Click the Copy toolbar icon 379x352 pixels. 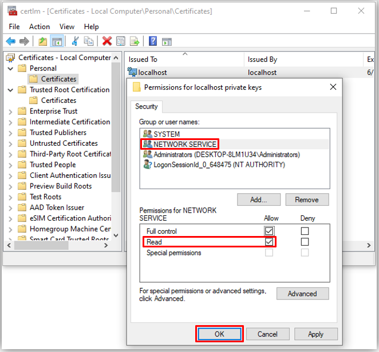click(x=89, y=41)
